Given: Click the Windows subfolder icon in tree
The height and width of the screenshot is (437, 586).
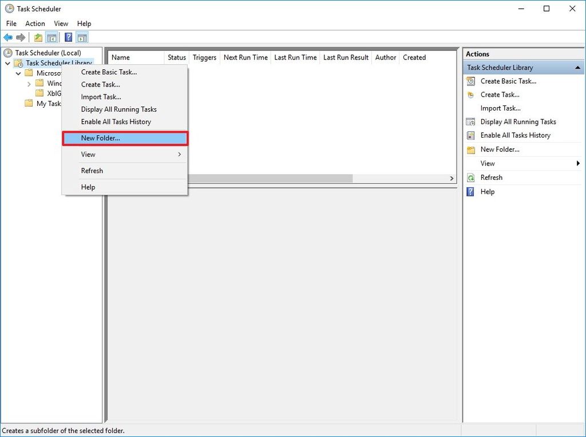Looking at the screenshot, I should tap(39, 83).
